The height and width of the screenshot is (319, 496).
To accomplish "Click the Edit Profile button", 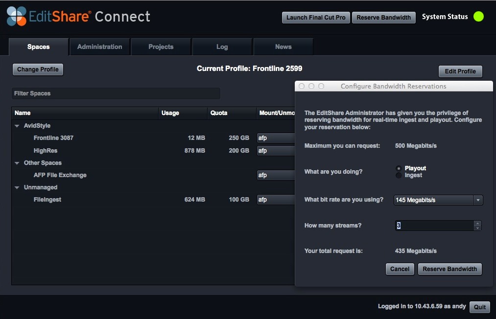I will [460, 71].
